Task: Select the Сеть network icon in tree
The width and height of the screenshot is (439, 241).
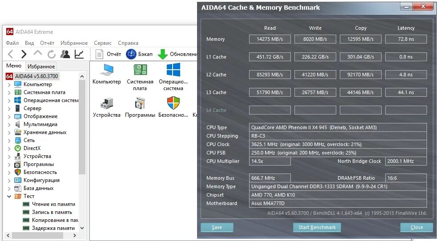Action: (18, 140)
